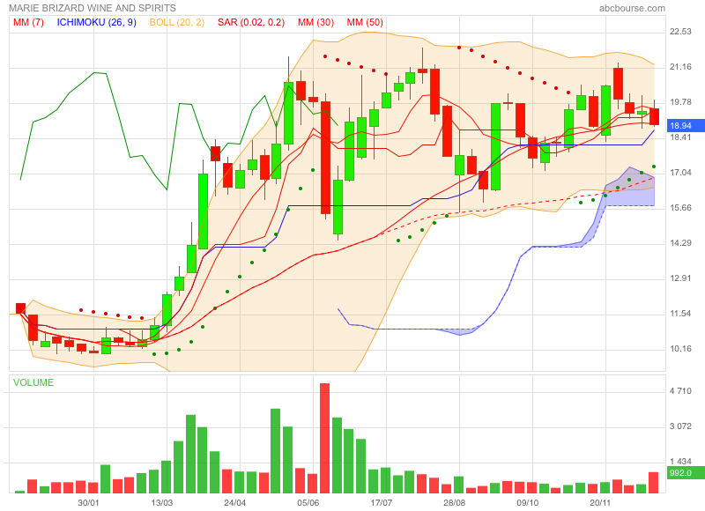Click the VOLUME panel label
705x511 pixels.
(33, 382)
